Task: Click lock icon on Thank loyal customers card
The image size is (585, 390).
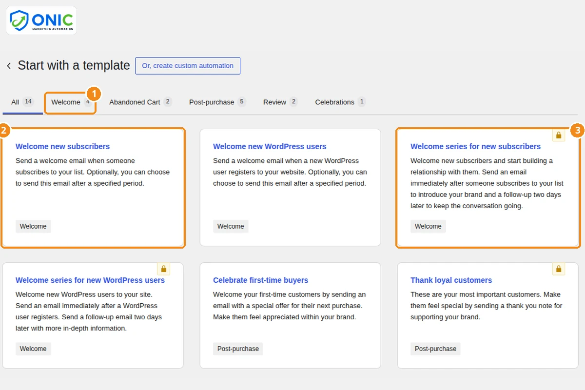Action: point(559,269)
